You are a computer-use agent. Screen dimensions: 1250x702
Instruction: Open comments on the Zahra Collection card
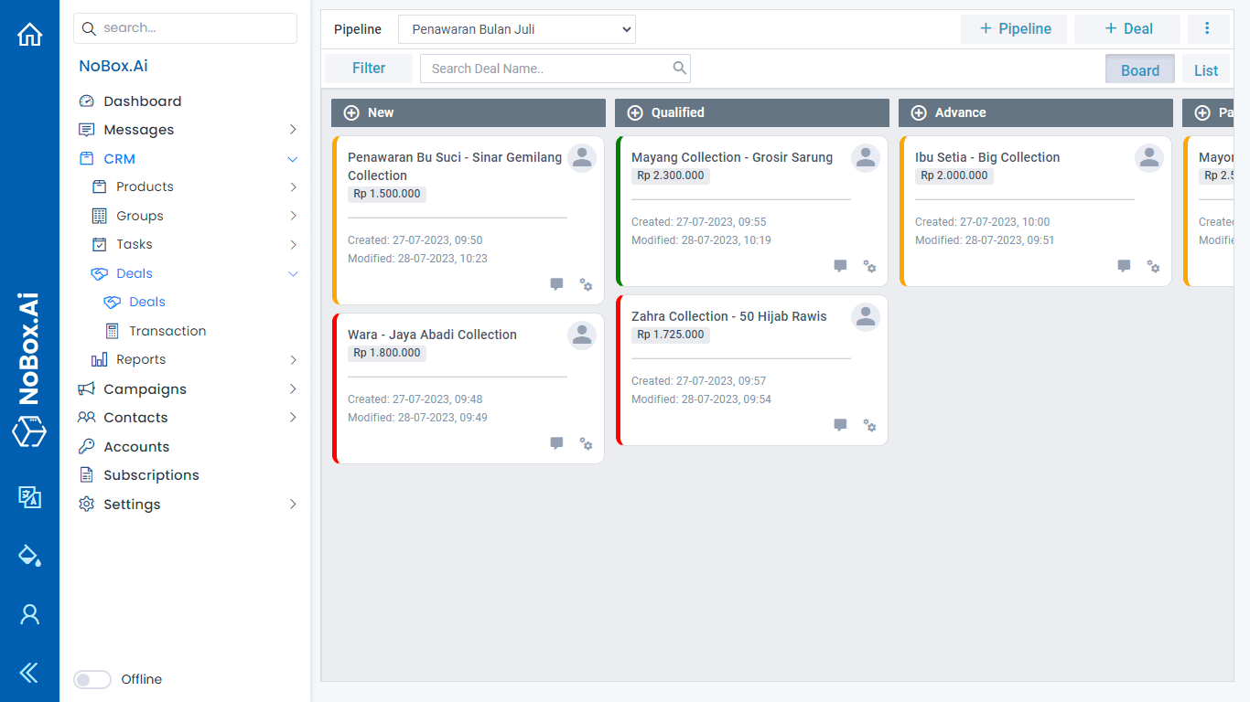[840, 425]
